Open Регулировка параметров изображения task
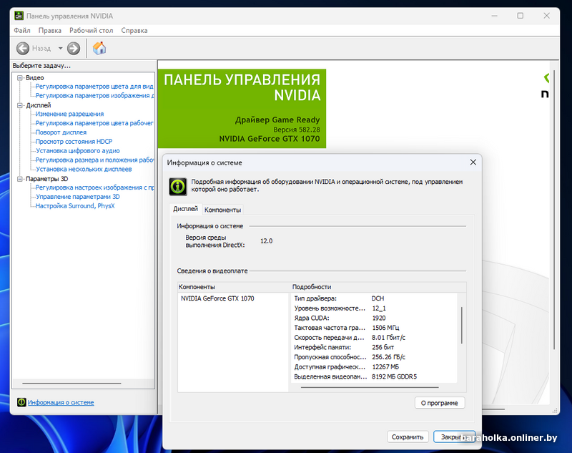 point(94,95)
